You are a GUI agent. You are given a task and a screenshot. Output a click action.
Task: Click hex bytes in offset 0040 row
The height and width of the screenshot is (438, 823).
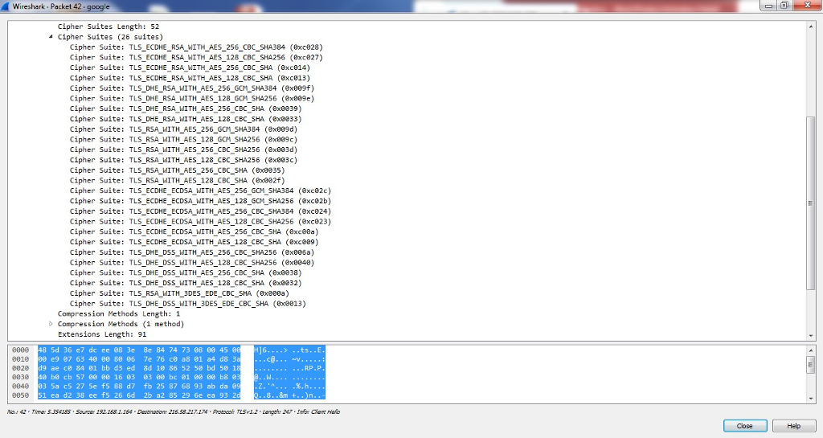tap(139, 386)
